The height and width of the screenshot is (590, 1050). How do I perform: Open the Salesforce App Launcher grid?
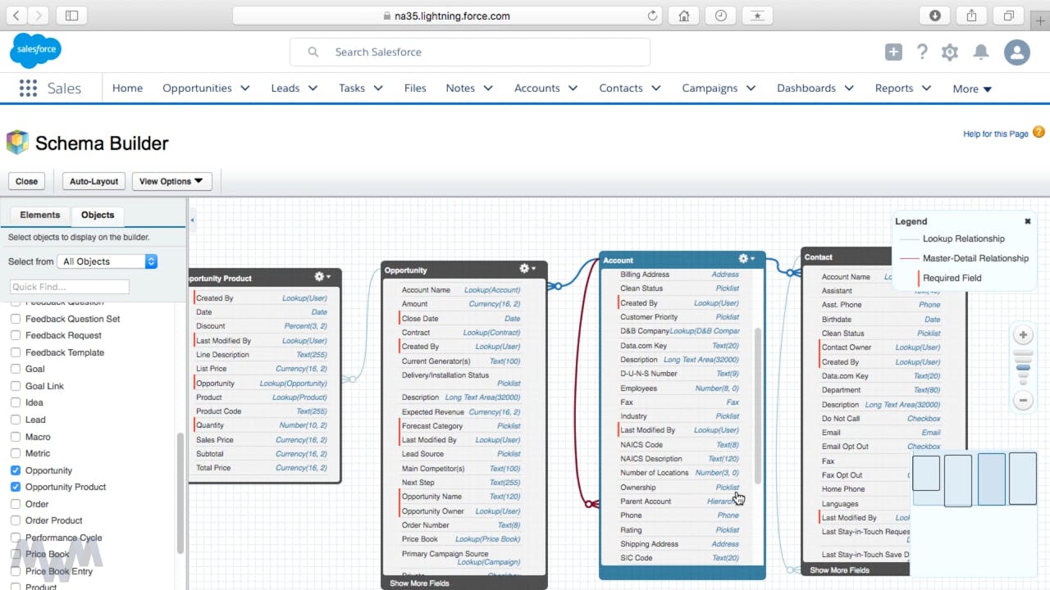pos(28,88)
